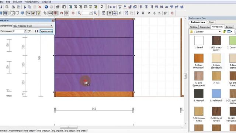Click the distance spinner arrows

(25, 31)
